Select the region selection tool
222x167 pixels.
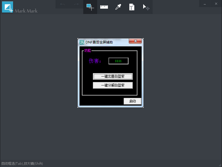pyautogui.click(x=90, y=7)
